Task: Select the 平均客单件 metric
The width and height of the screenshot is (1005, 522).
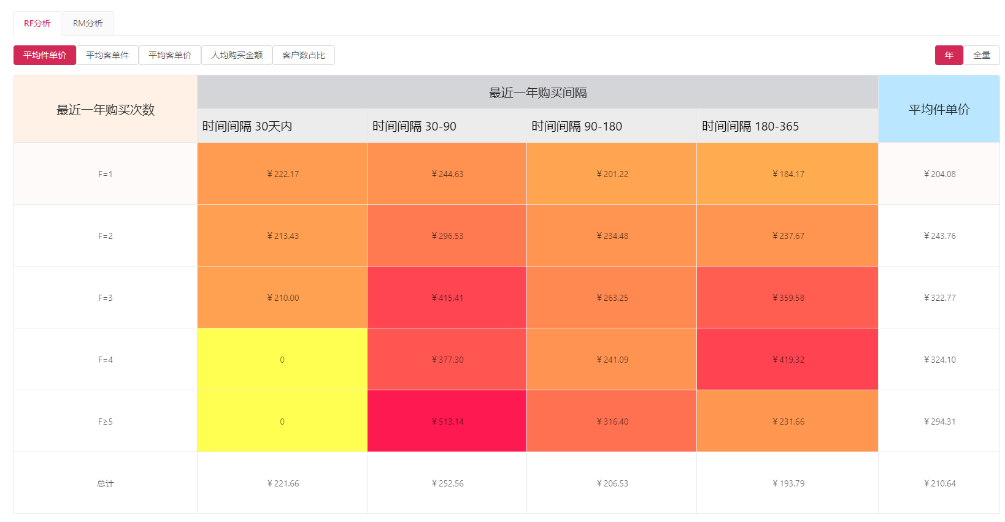Action: coord(107,55)
